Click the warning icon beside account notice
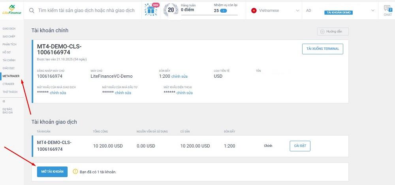Image resolution: width=395 pixels, height=185 pixels. 75,172
